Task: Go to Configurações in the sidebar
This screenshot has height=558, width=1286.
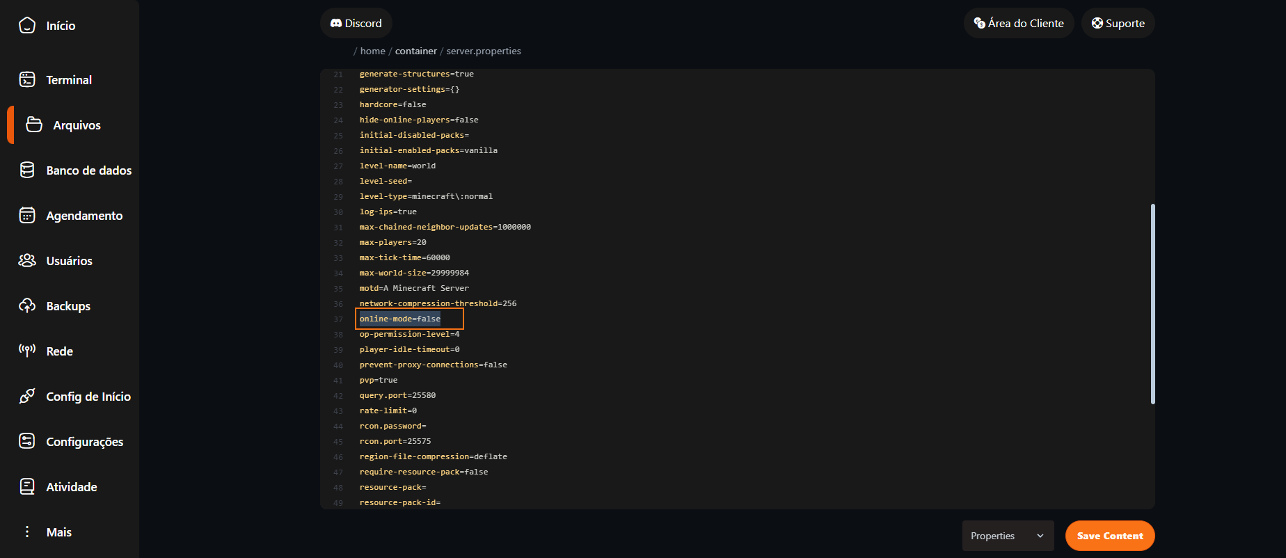Action: click(84, 442)
